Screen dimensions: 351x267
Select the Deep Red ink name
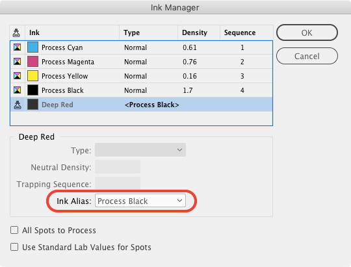point(57,105)
